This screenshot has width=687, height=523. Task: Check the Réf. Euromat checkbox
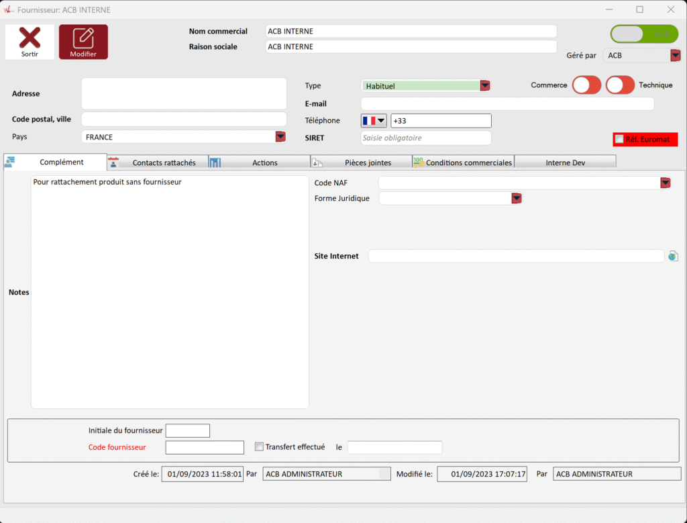coord(619,139)
